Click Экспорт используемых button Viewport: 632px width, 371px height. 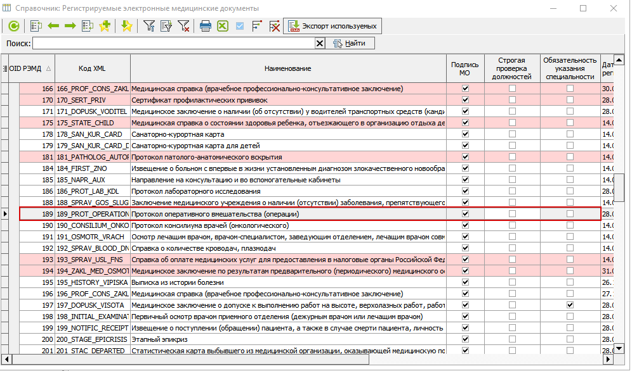(x=332, y=26)
